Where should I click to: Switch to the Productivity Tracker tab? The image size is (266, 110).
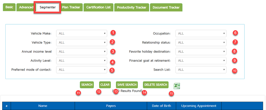(132, 7)
